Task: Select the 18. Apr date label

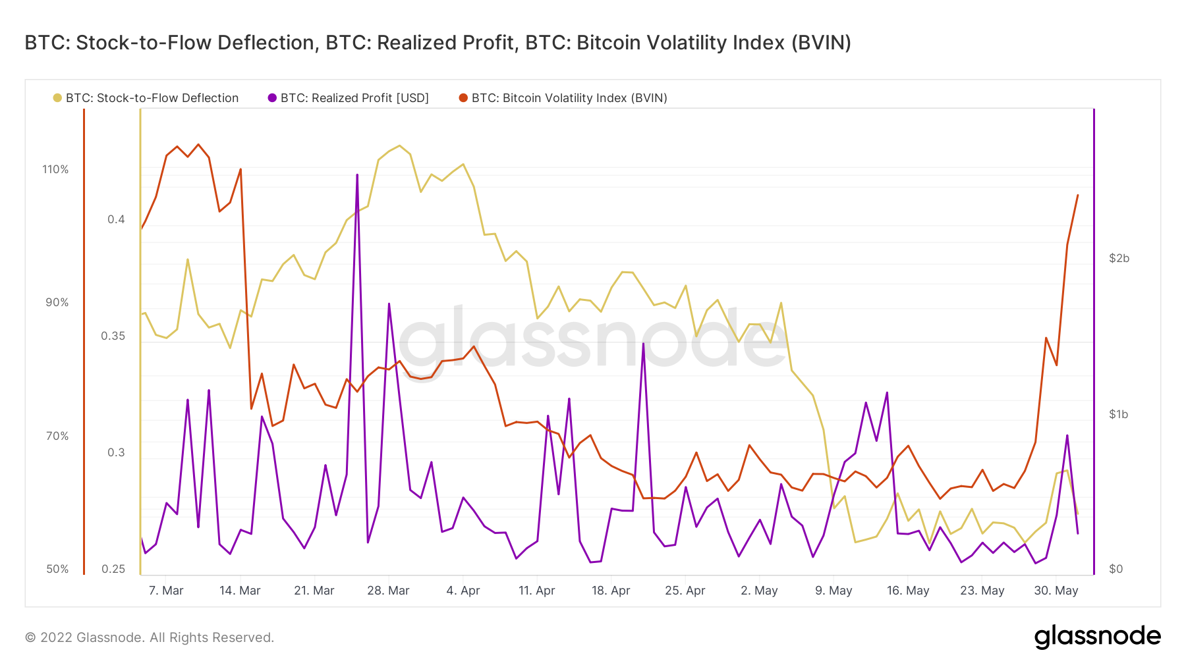Action: (611, 591)
